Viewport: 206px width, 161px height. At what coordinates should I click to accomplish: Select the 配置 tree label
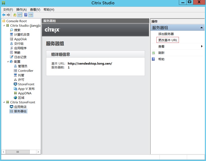pos(17,61)
